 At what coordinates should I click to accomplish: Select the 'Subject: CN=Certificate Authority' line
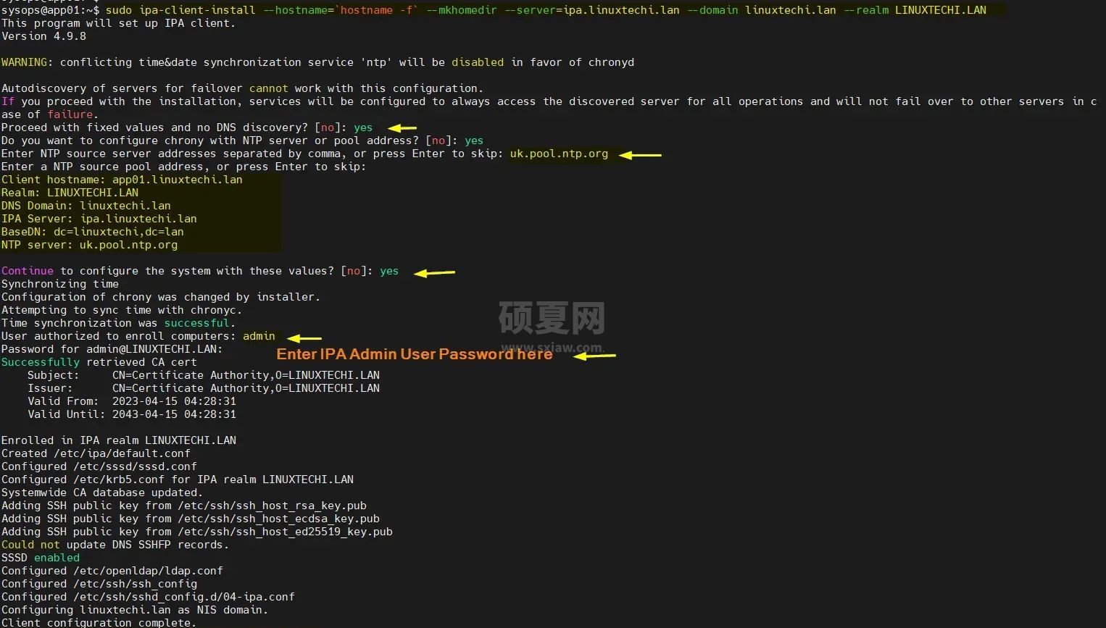click(204, 375)
